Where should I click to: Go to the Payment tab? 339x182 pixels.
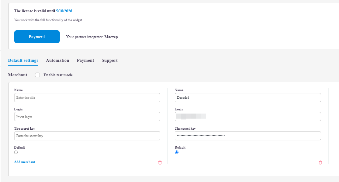(x=85, y=61)
